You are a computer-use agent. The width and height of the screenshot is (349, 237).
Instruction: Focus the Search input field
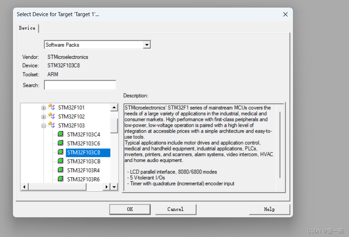pos(80,85)
